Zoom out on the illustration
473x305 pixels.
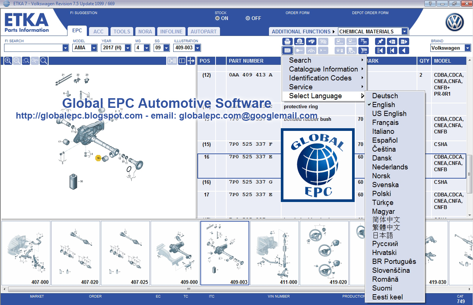tap(17, 61)
